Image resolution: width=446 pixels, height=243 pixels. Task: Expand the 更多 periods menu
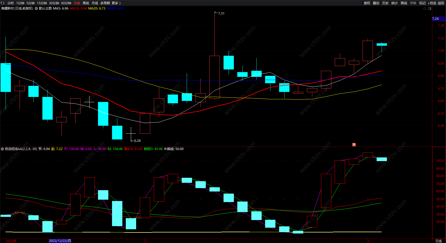tap(116, 3)
